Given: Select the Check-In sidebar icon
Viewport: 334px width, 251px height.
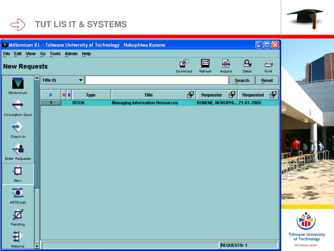Looking at the screenshot, I should click(18, 130).
